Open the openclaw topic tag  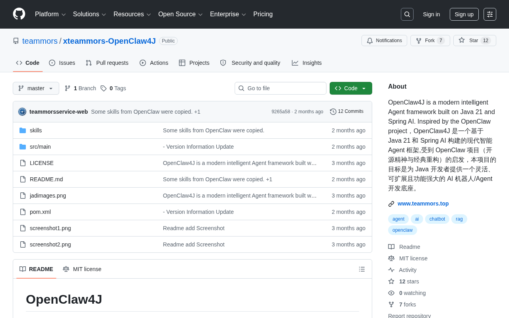tap(402, 230)
